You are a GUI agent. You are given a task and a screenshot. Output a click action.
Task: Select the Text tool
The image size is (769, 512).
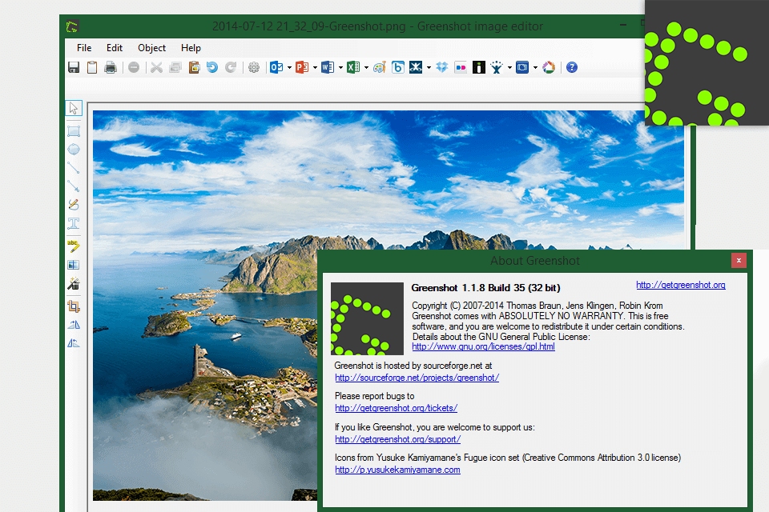point(74,224)
